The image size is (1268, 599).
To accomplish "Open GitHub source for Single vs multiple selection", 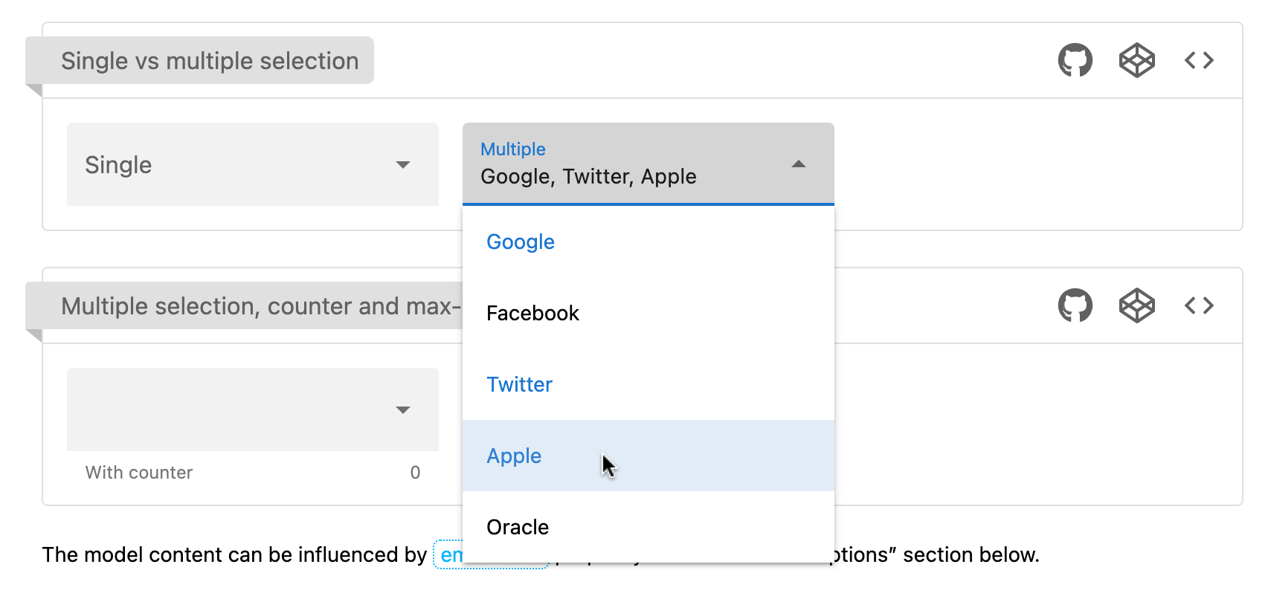I will point(1075,60).
